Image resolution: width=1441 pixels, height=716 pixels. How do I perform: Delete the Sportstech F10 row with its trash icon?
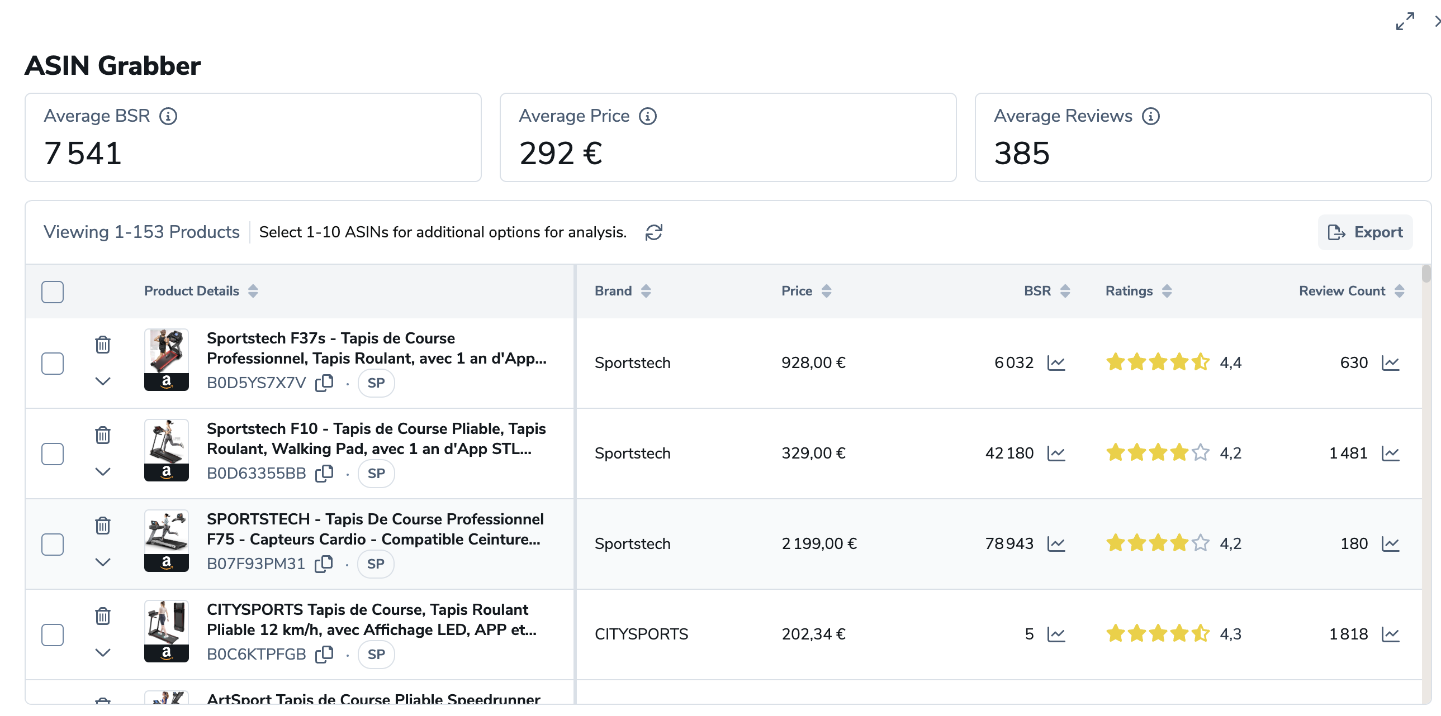point(102,435)
